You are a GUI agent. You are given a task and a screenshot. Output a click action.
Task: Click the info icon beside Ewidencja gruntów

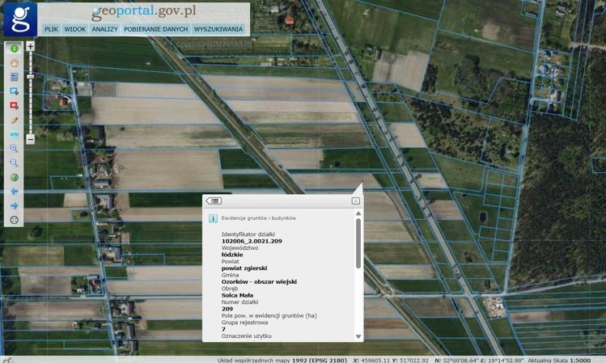(213, 218)
